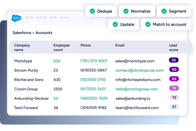Click email contact@strosinpurdy.com
This screenshot has width=196, height=131.
tap(140, 70)
